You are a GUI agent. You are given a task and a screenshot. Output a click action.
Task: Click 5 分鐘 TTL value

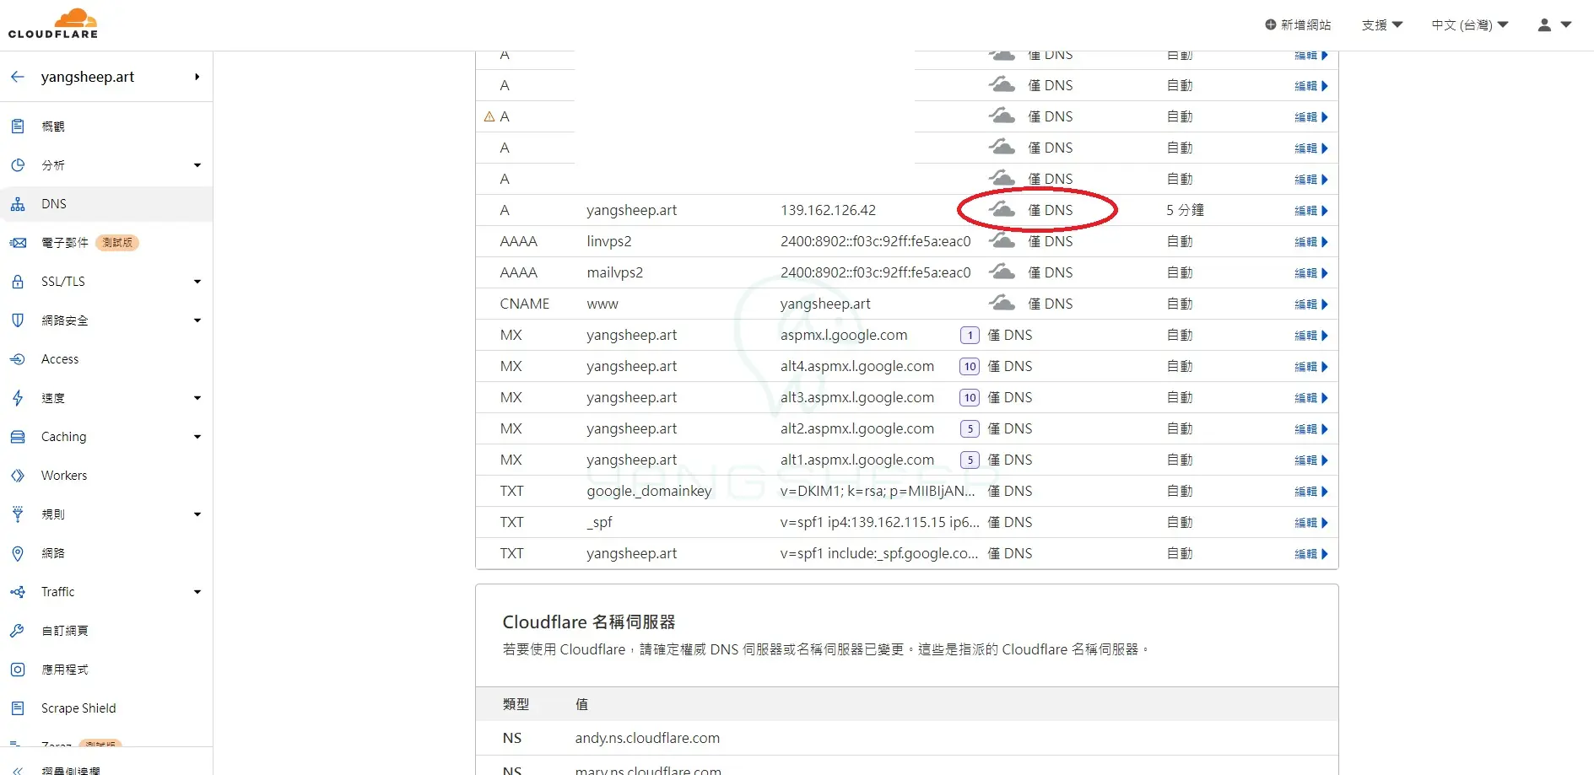point(1185,210)
